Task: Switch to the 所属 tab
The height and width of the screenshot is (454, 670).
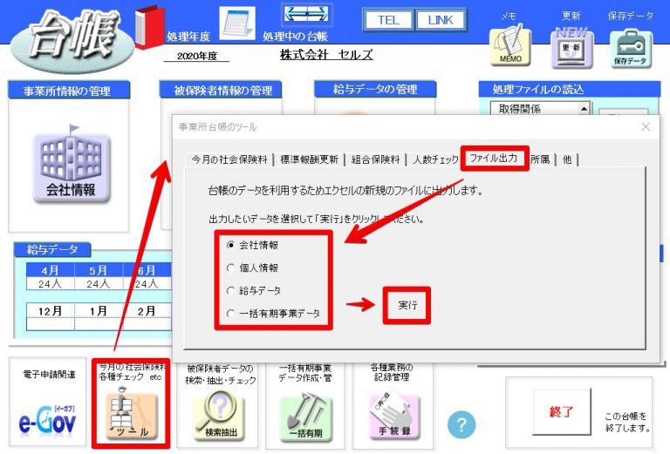Action: [x=540, y=159]
